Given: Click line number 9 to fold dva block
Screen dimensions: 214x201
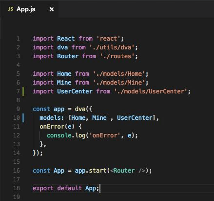Looking at the screenshot, I should [x=18, y=109].
